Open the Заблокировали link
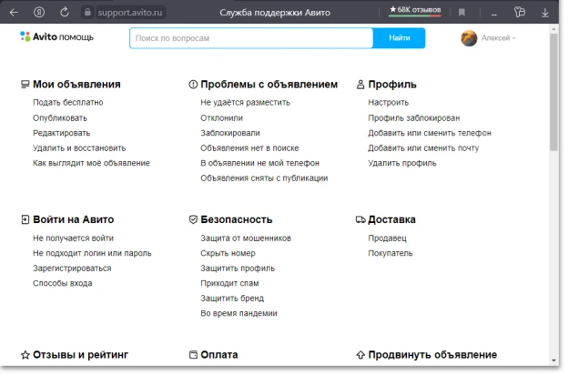Image resolution: width=568 pixels, height=375 pixels. click(230, 133)
